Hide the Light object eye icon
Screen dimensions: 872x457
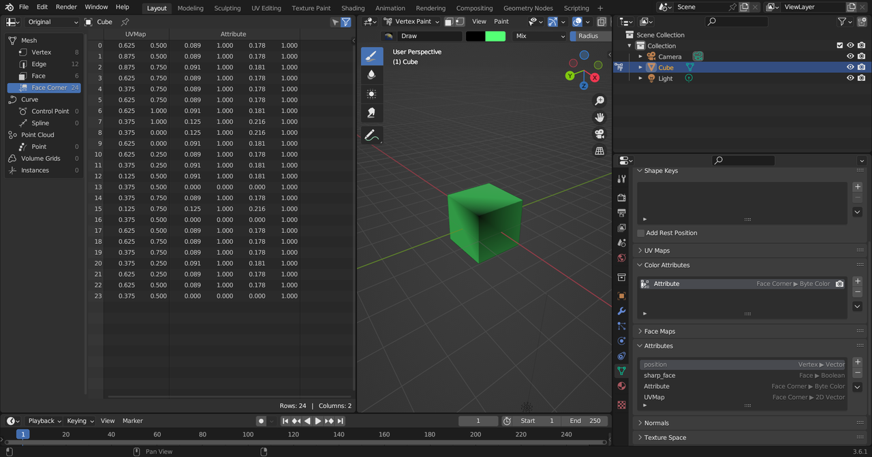[x=850, y=78]
